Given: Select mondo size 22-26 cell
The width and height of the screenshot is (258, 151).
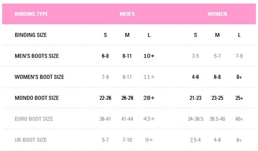Looking at the screenshot, I should point(105,98).
